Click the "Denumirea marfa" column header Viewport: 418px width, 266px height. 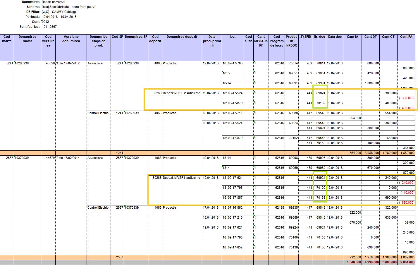coord(27,48)
